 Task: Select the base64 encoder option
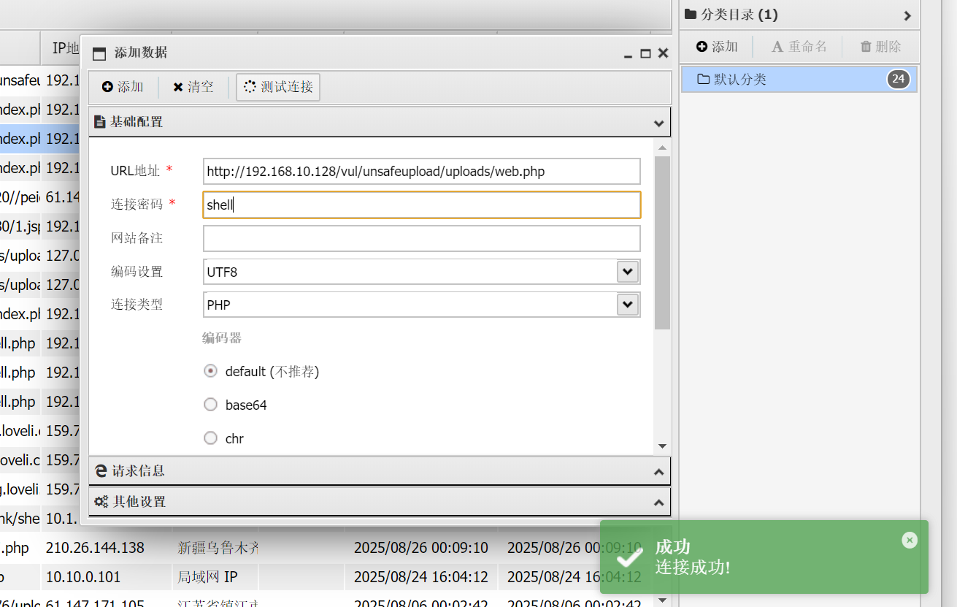211,405
